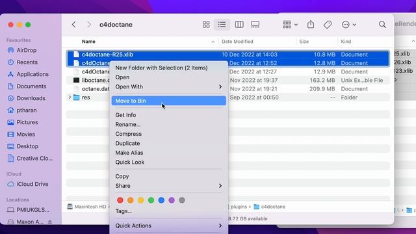Eject the Maxon A... volume

click(50, 222)
